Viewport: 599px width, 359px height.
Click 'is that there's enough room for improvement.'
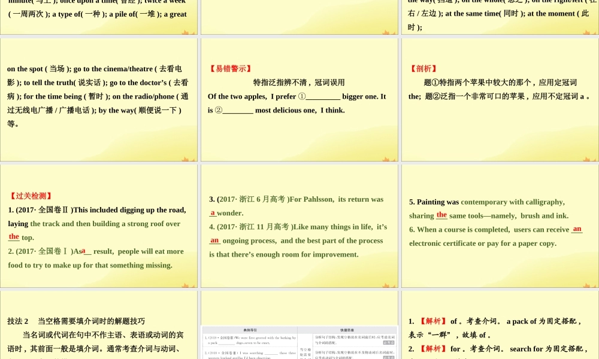[284, 254]
